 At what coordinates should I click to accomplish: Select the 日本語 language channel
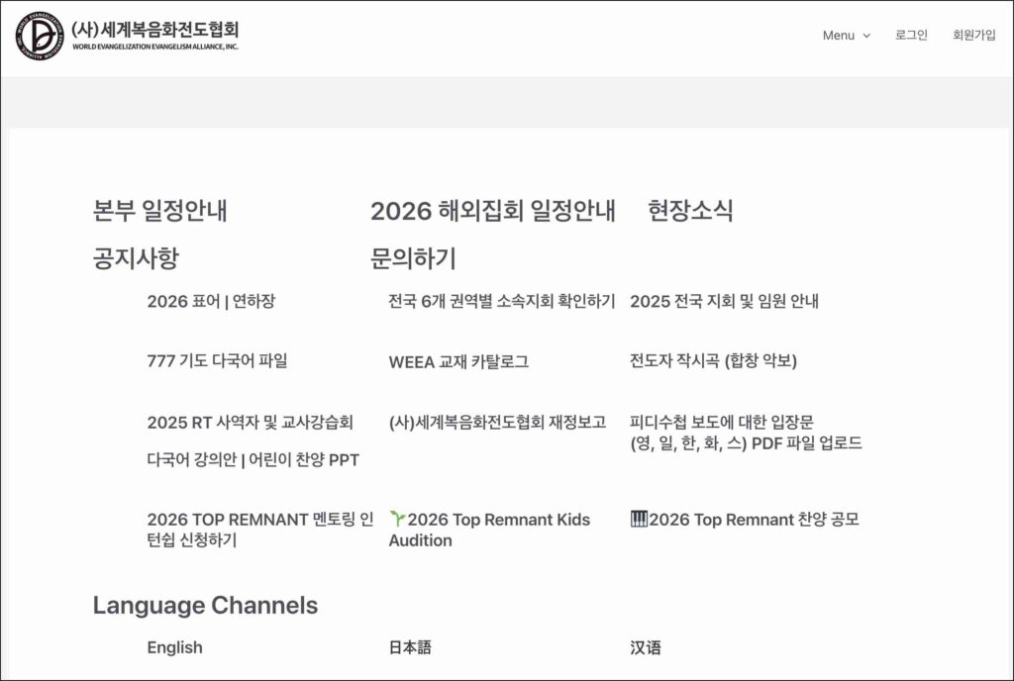tap(410, 647)
